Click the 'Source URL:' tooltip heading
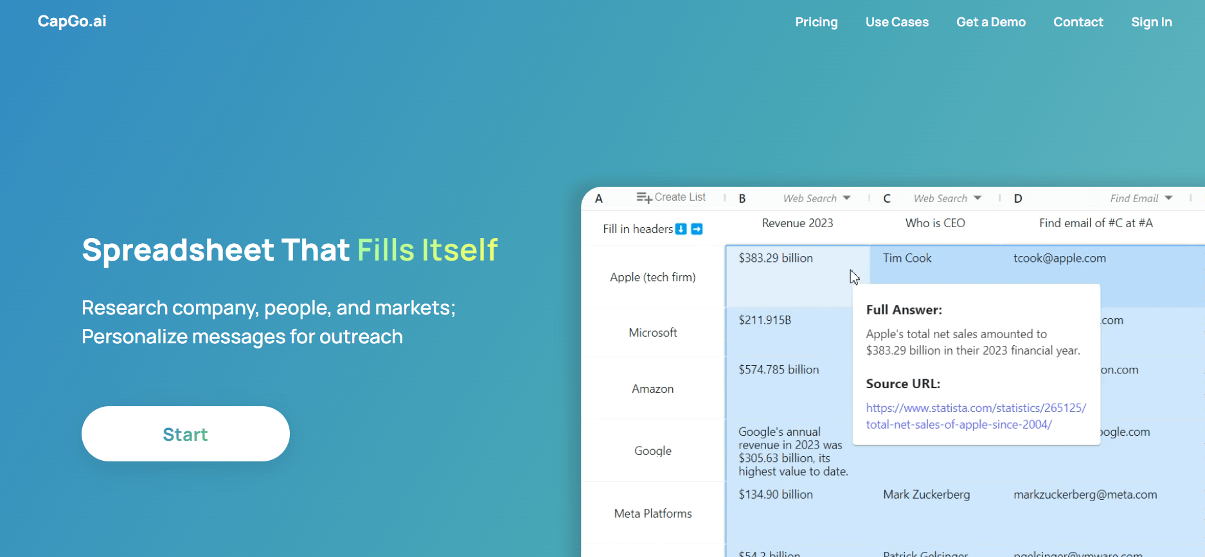Image resolution: width=1205 pixels, height=557 pixels. coord(903,384)
